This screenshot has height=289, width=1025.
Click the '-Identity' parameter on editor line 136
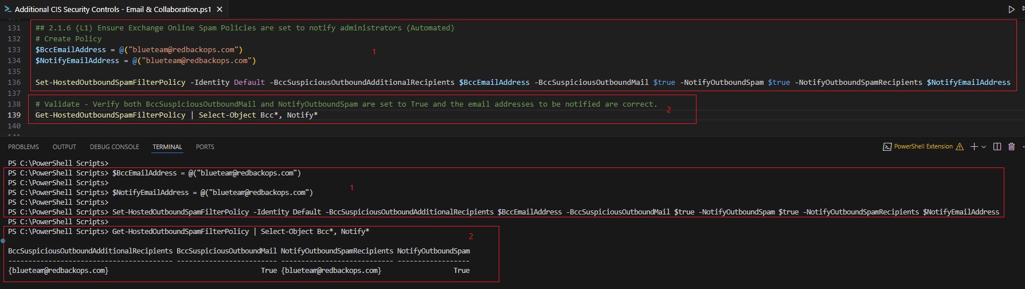pyautogui.click(x=210, y=82)
